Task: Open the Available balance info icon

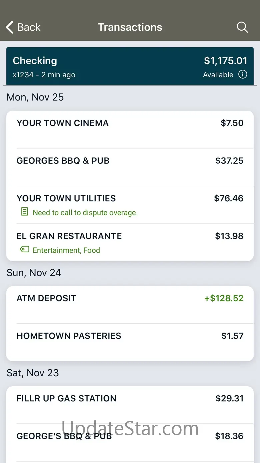Action: [243, 74]
